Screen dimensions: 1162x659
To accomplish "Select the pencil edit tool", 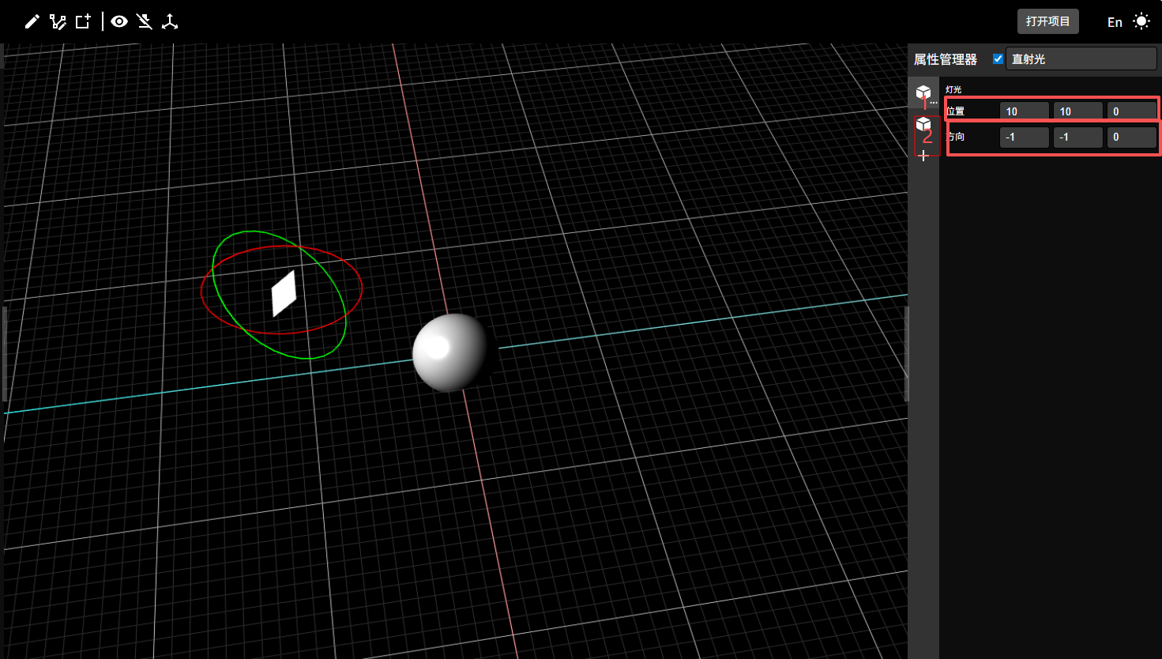I will coord(32,21).
